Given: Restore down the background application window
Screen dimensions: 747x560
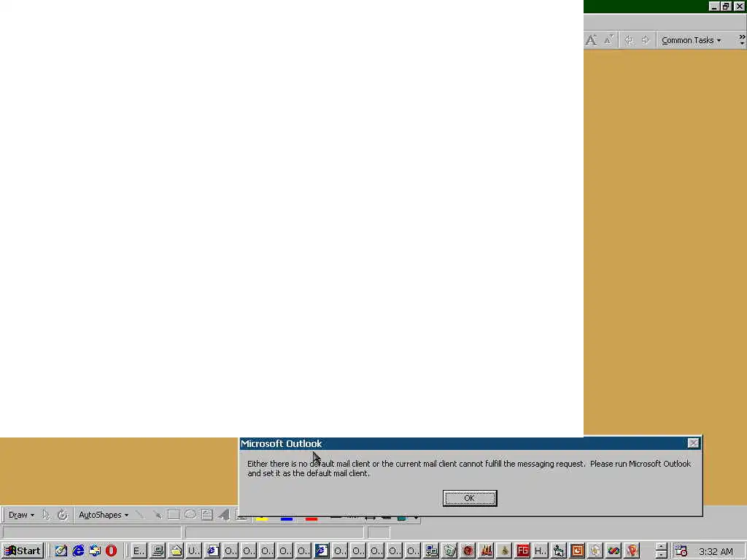Looking at the screenshot, I should pos(726,6).
